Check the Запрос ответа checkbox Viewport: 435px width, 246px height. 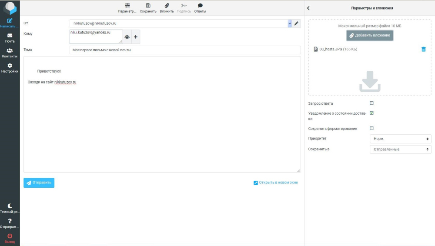coord(371,103)
